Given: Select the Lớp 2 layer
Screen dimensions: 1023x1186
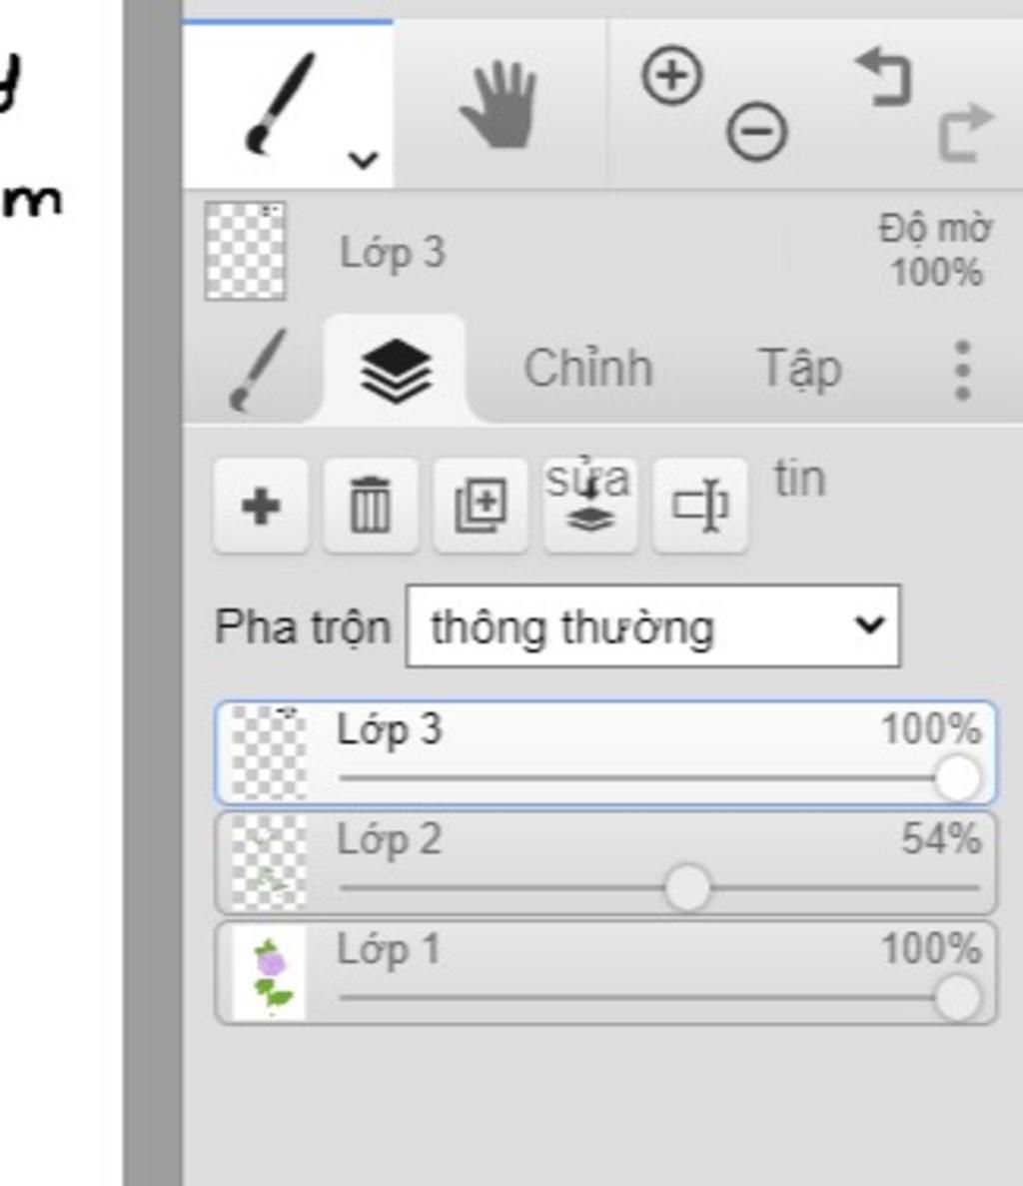Looking at the screenshot, I should click(x=605, y=863).
